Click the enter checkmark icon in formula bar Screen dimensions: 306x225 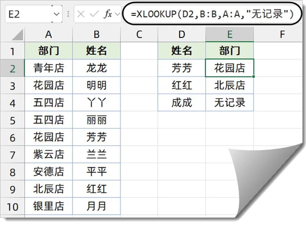pos(94,14)
